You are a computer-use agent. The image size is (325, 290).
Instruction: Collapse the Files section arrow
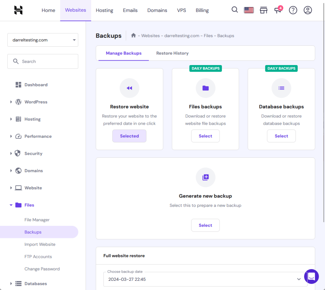tap(11, 205)
